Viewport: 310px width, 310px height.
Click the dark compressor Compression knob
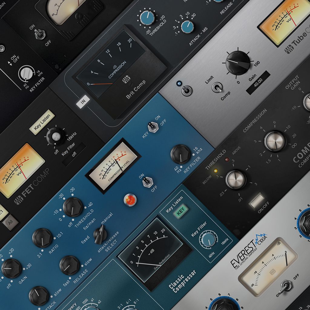point(275,141)
